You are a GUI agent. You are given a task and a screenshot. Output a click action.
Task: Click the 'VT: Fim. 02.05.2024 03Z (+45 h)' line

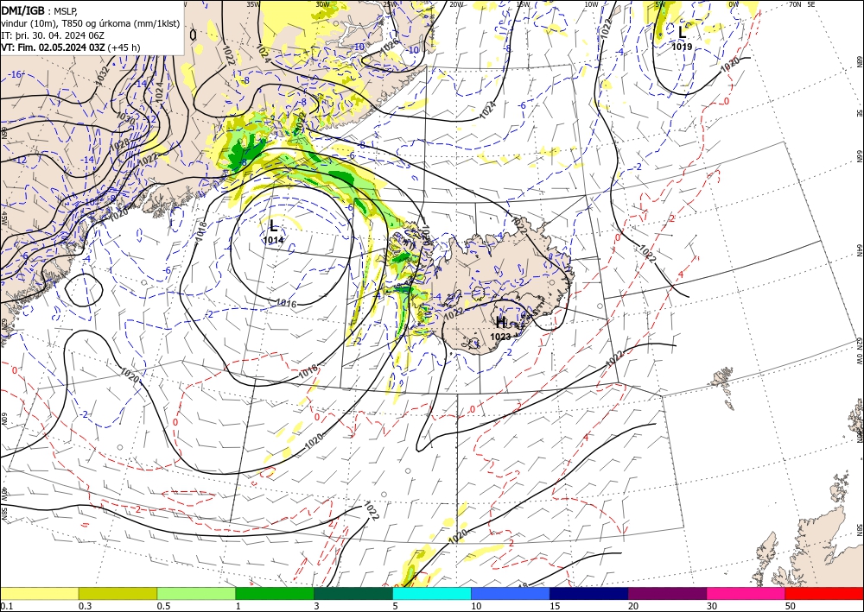[71, 47]
